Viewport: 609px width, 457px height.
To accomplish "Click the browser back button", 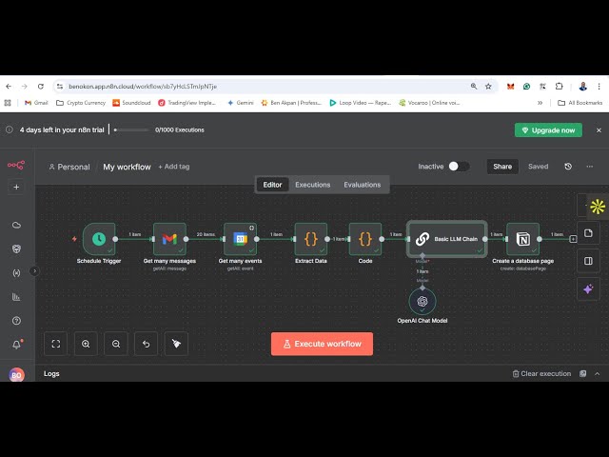I will [9, 87].
